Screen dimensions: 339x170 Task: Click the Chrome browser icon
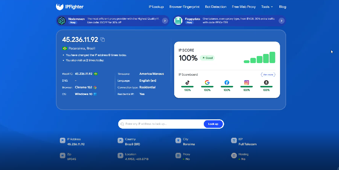coord(95,87)
